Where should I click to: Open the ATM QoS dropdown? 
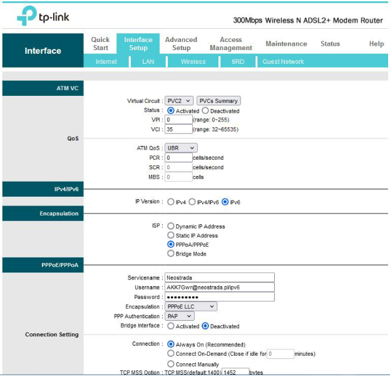pos(182,148)
